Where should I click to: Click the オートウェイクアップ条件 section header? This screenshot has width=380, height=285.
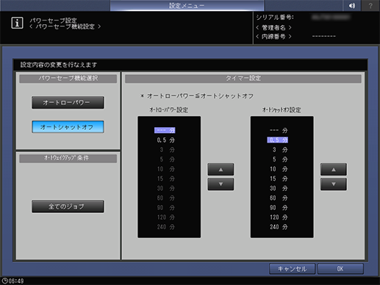click(x=68, y=158)
